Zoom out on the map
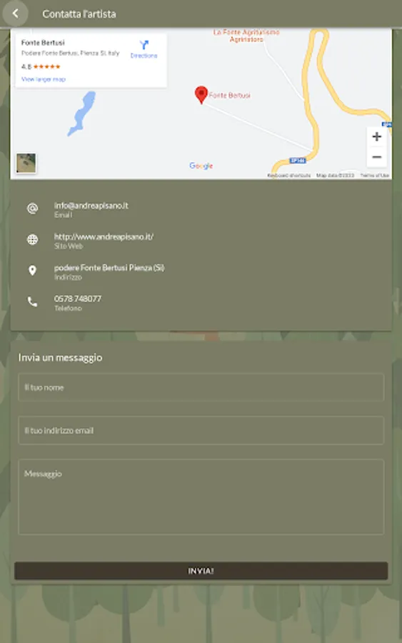402x643 pixels. (x=376, y=156)
